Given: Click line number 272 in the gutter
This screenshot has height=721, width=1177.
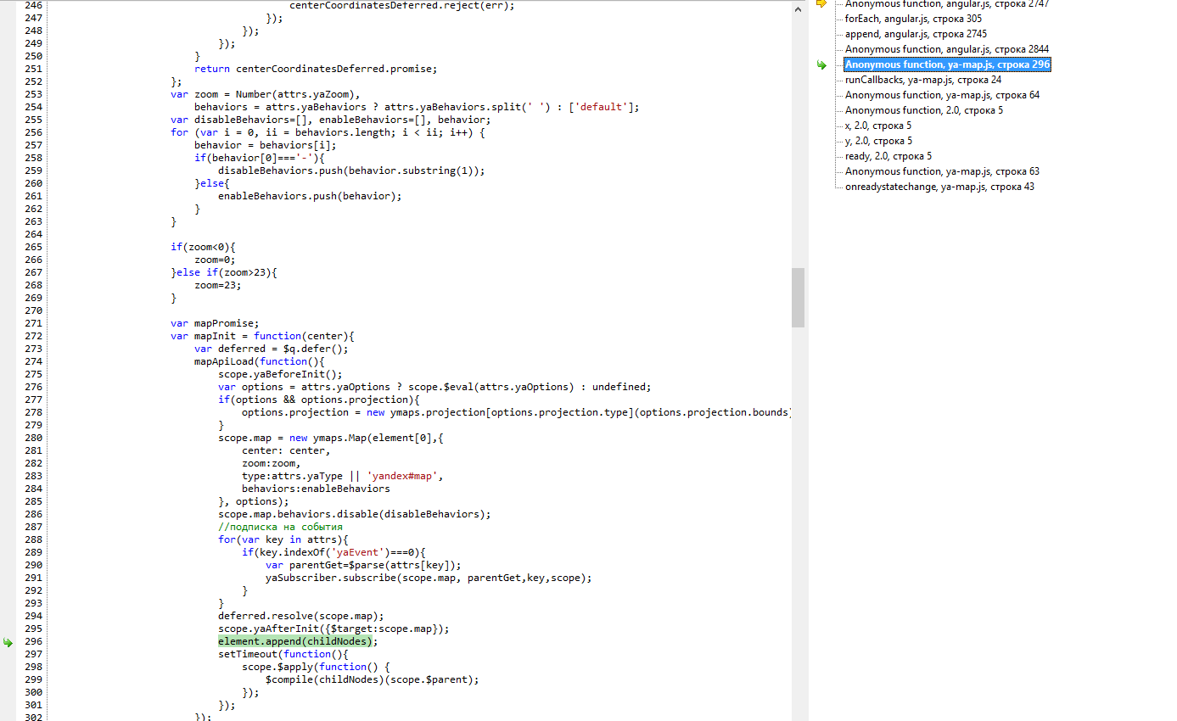Looking at the screenshot, I should pyautogui.click(x=33, y=336).
